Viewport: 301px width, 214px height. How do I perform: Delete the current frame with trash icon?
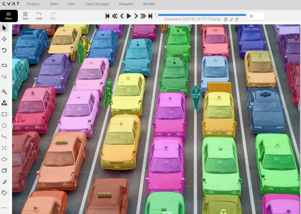[x=237, y=19]
